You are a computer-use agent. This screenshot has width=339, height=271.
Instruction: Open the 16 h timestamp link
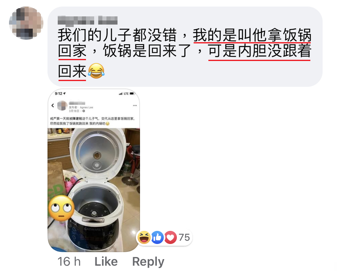tap(69, 262)
